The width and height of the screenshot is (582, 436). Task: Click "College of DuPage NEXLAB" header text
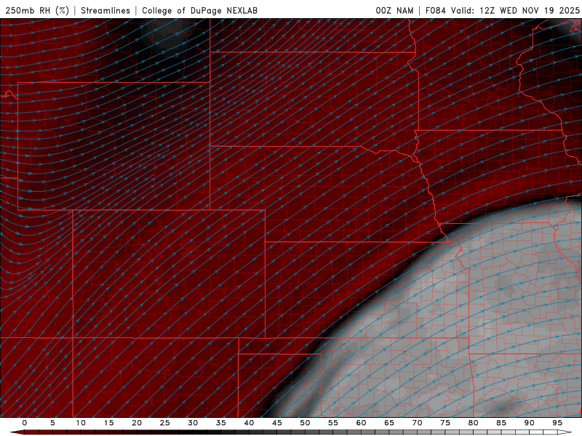click(x=199, y=10)
